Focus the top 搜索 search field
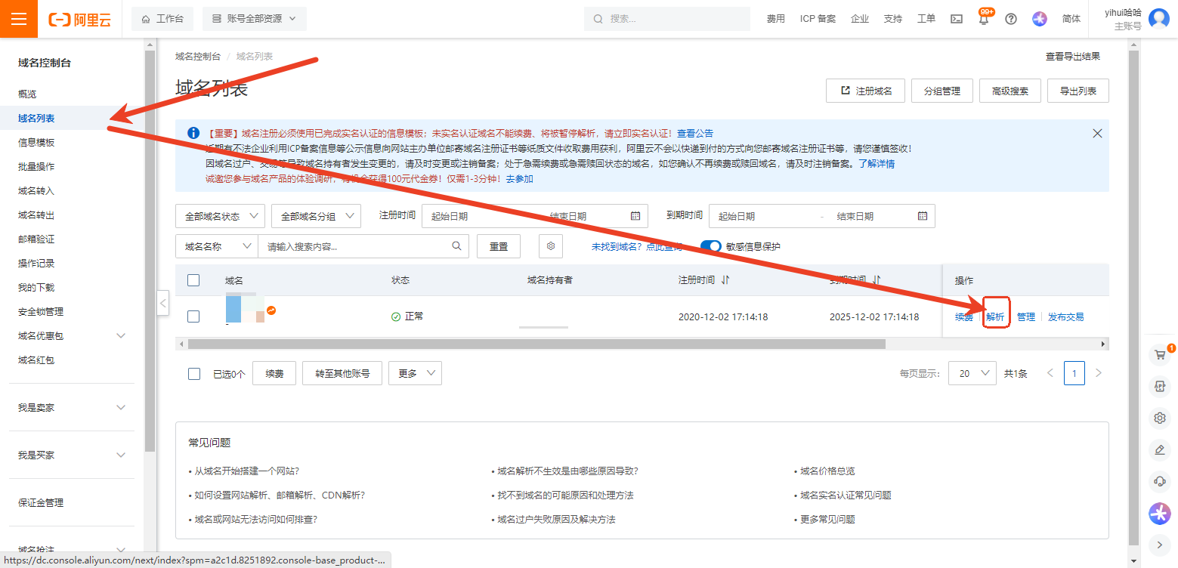 (x=669, y=19)
